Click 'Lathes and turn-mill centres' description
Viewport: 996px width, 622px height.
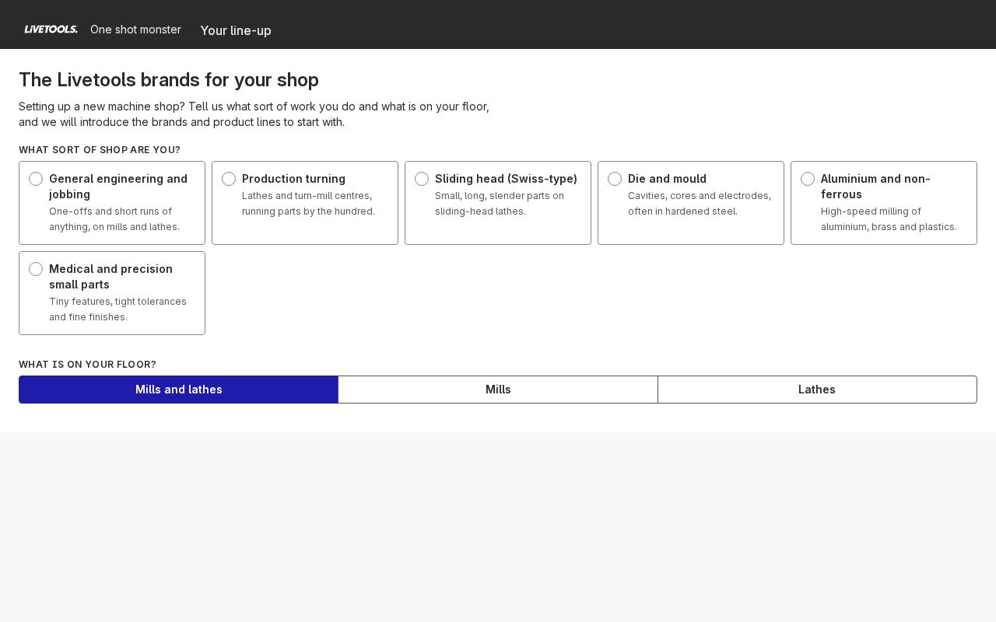(x=308, y=204)
